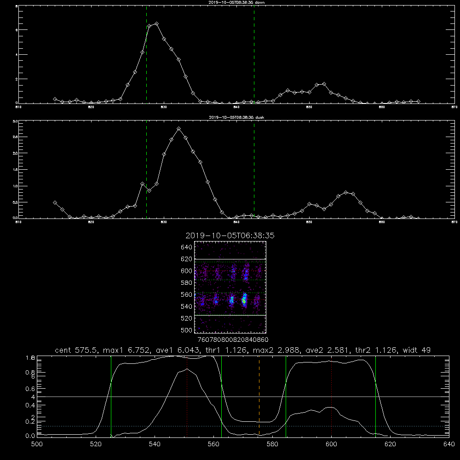Click the red dotted line at 600 in profile plot
This screenshot has height=460, width=460.
(x=332, y=397)
